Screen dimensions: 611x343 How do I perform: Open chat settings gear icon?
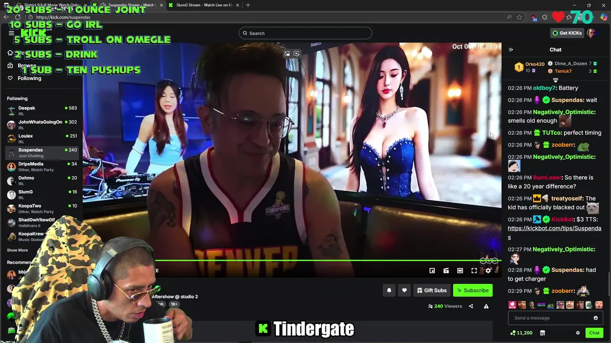coord(578,333)
